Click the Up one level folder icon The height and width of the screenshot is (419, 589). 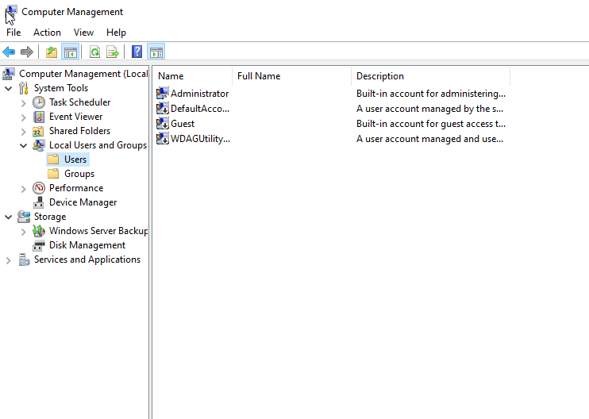coord(52,52)
